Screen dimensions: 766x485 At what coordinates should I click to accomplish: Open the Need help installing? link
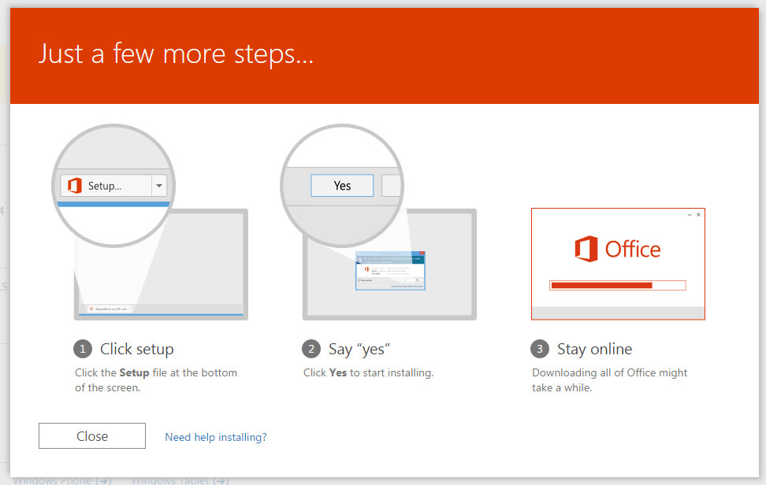(216, 437)
